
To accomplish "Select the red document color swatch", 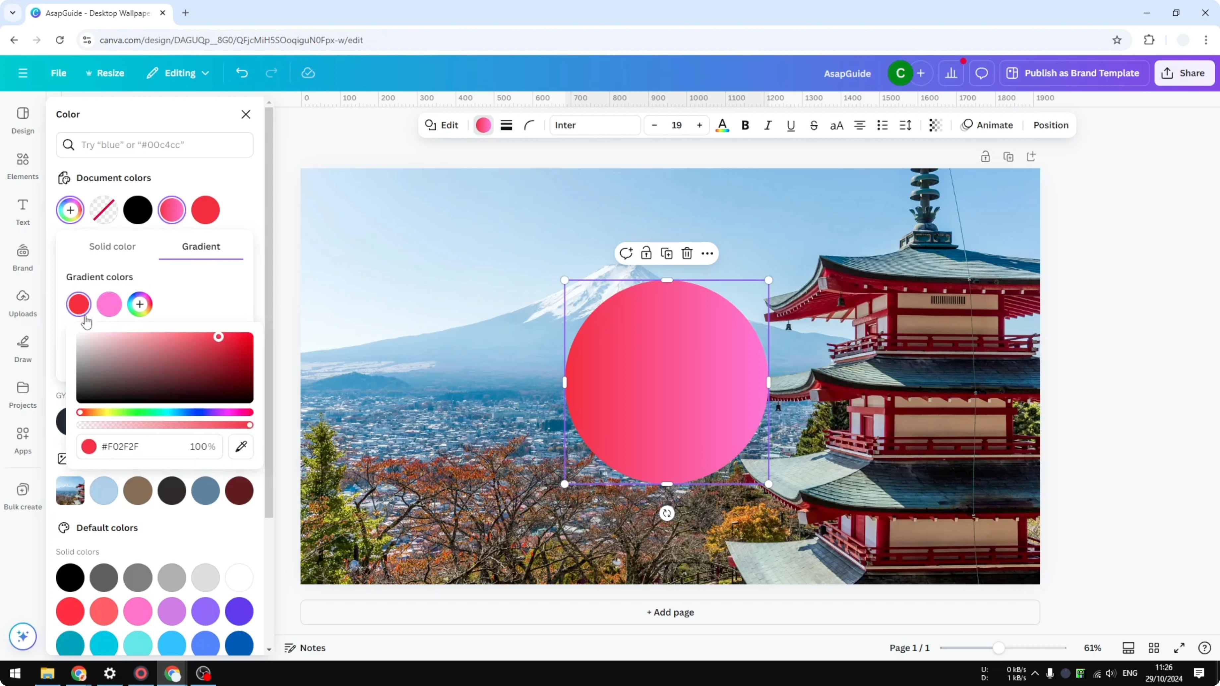I will pos(206,210).
